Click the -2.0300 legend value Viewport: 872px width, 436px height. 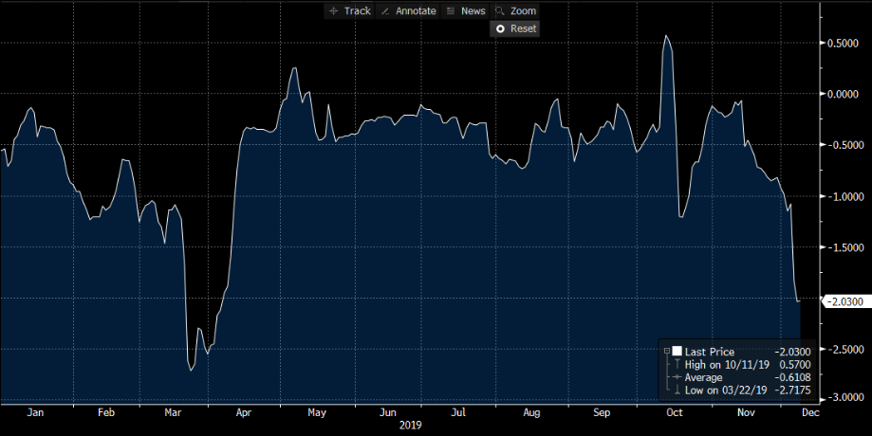click(792, 352)
